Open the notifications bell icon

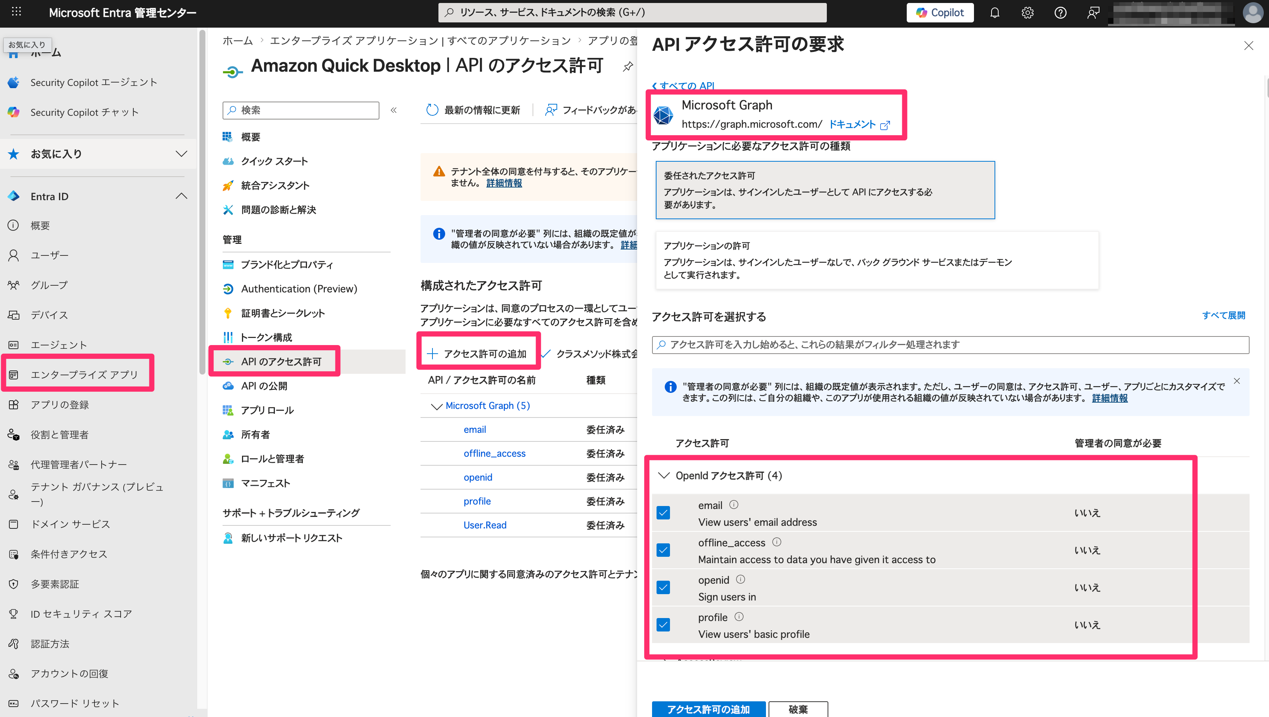[995, 13]
